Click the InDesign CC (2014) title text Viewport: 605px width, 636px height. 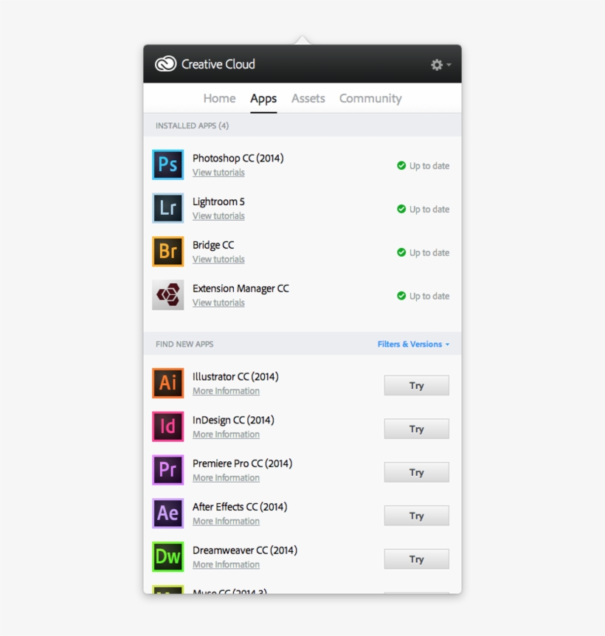[234, 421]
